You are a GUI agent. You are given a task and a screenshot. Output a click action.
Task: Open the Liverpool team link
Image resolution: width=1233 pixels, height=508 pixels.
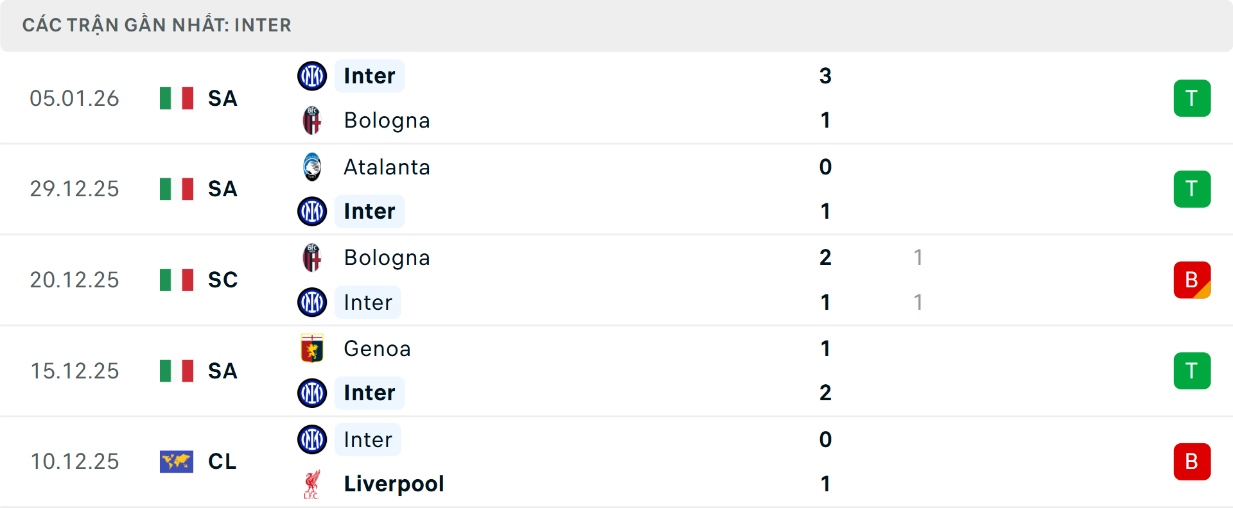click(x=394, y=484)
